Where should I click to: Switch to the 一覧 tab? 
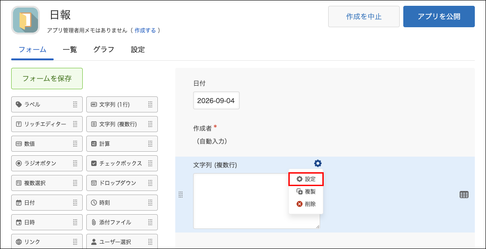point(70,50)
